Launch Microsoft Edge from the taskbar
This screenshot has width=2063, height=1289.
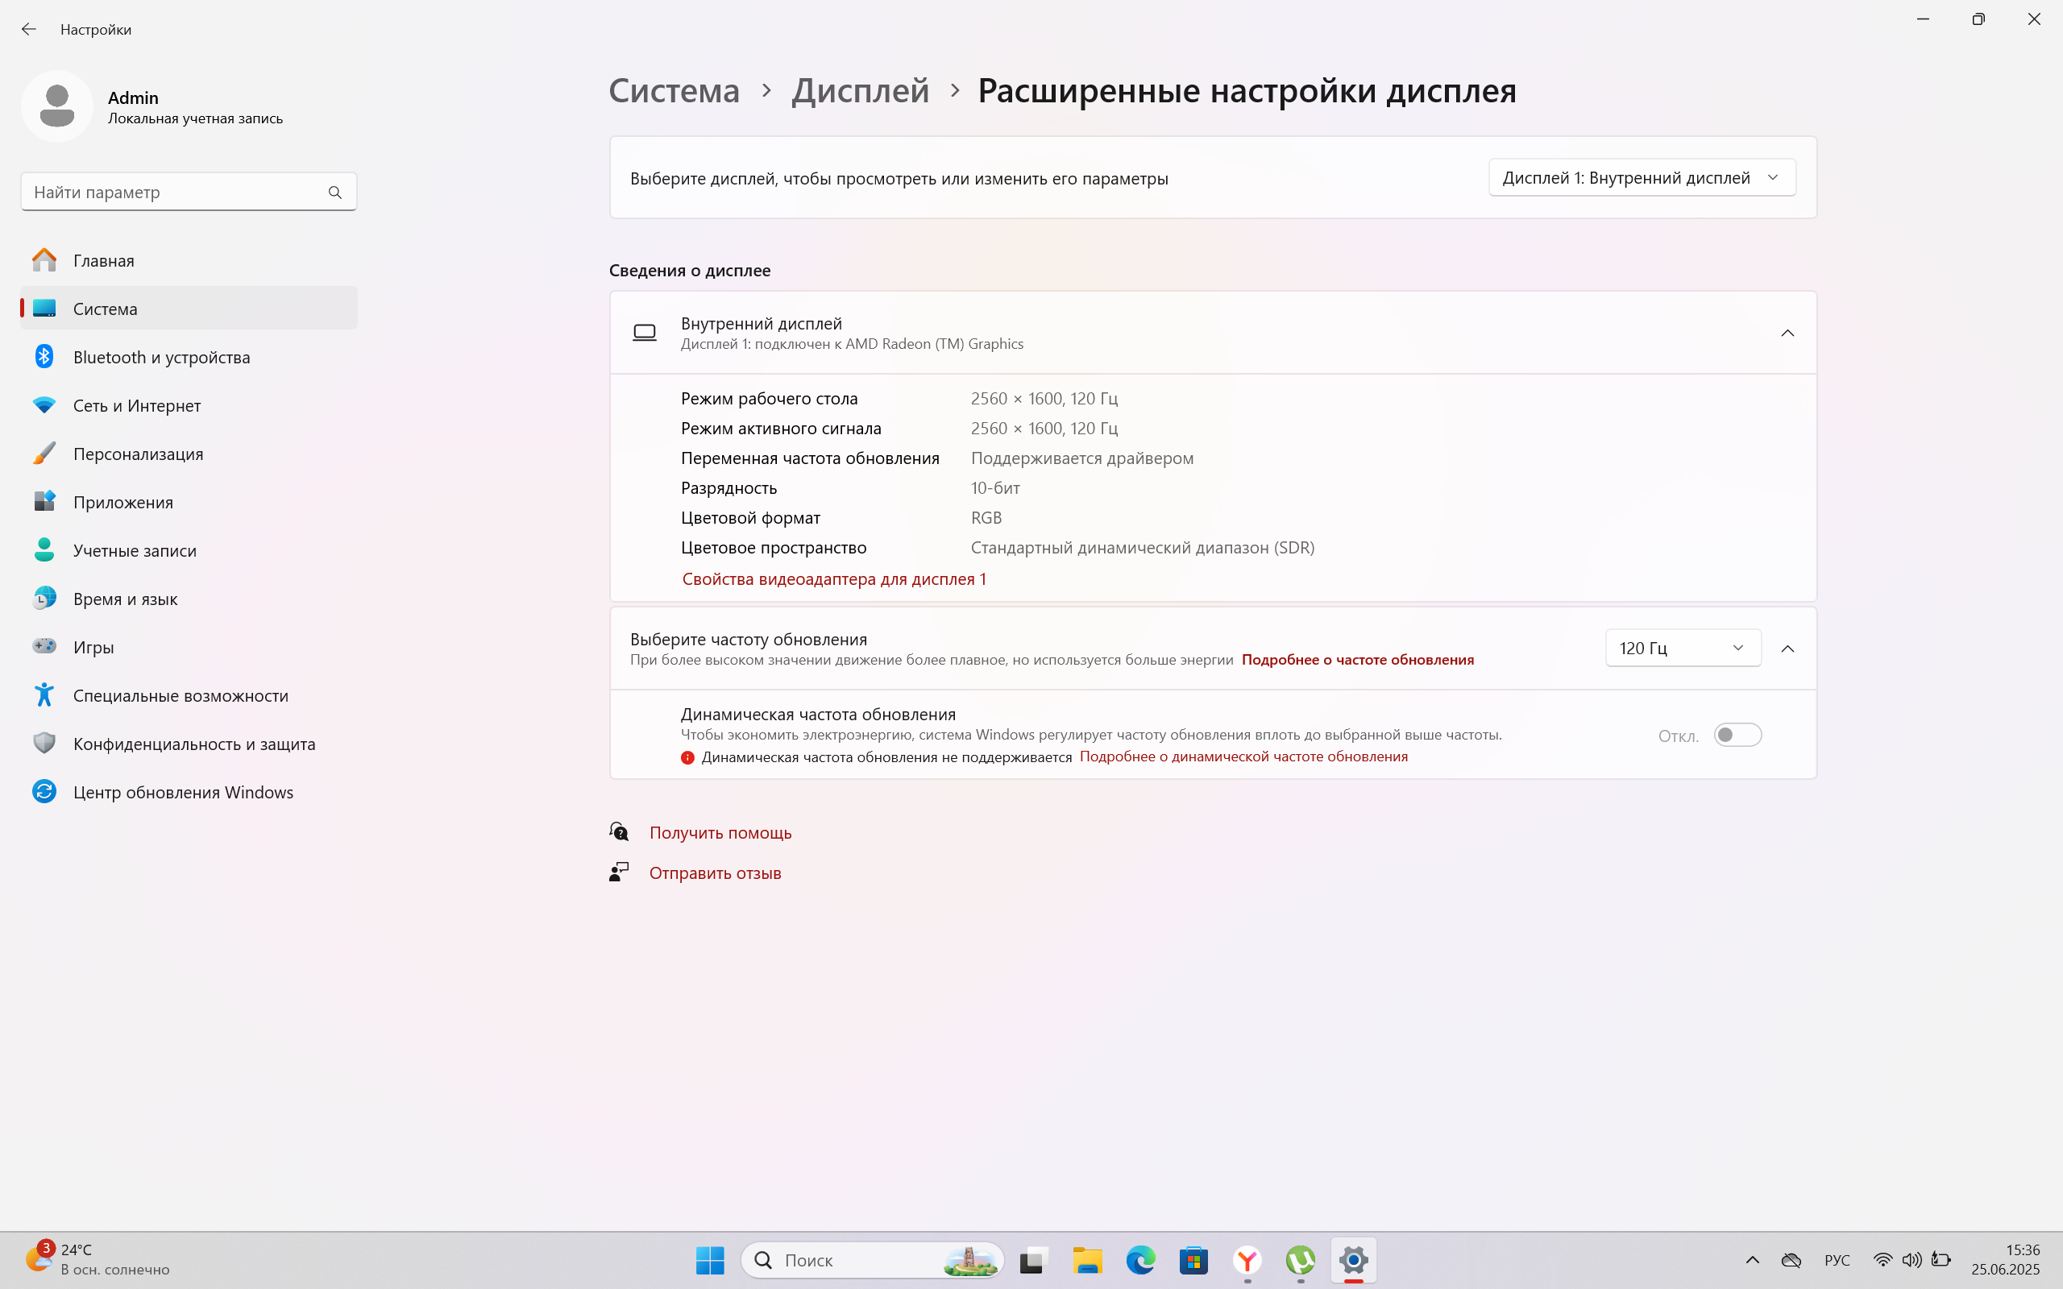tap(1140, 1260)
